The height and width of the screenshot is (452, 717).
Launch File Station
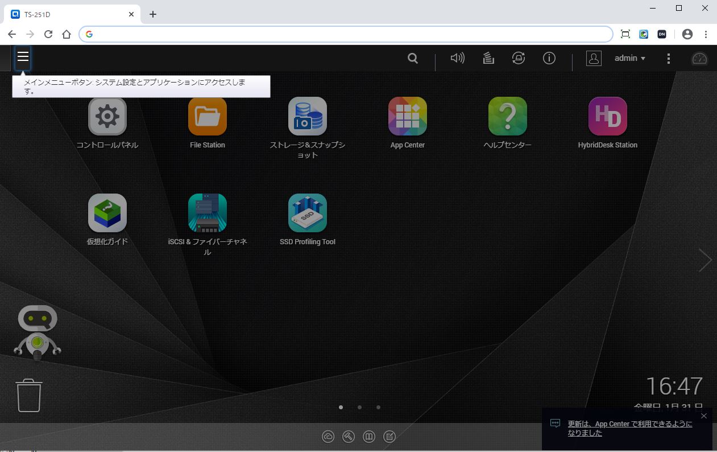tap(208, 117)
